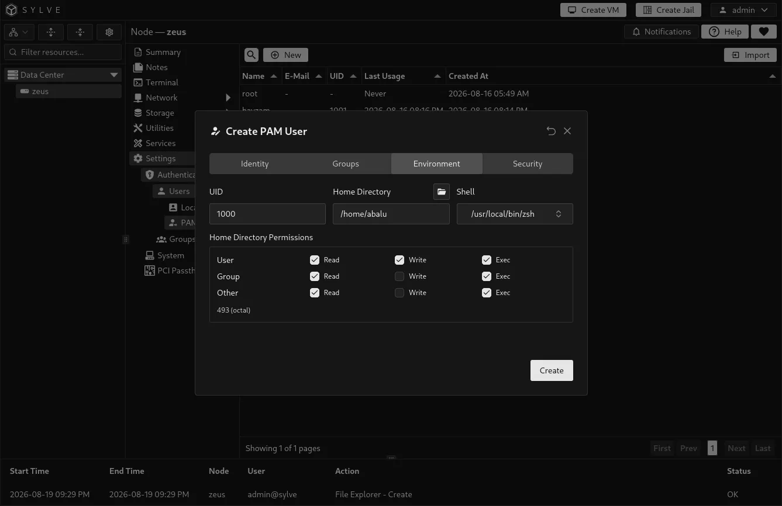The image size is (782, 506).
Task: Switch to the Identity tab
Action: (x=255, y=164)
